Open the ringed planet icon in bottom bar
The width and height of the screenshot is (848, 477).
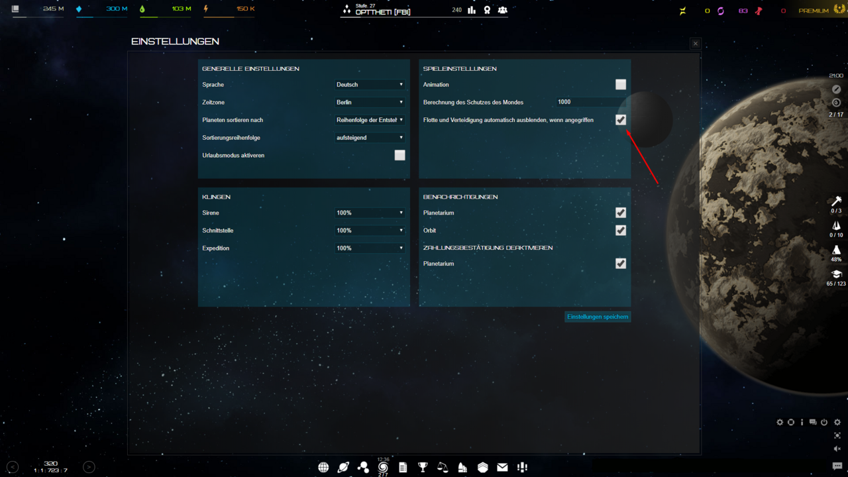tap(343, 467)
